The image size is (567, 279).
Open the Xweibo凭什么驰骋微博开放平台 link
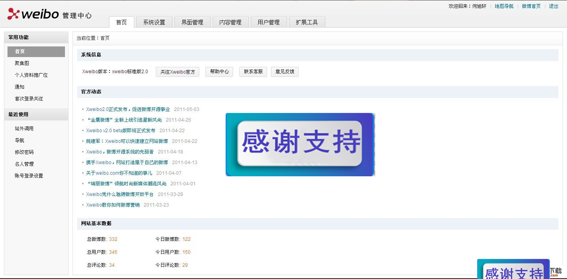click(120, 194)
